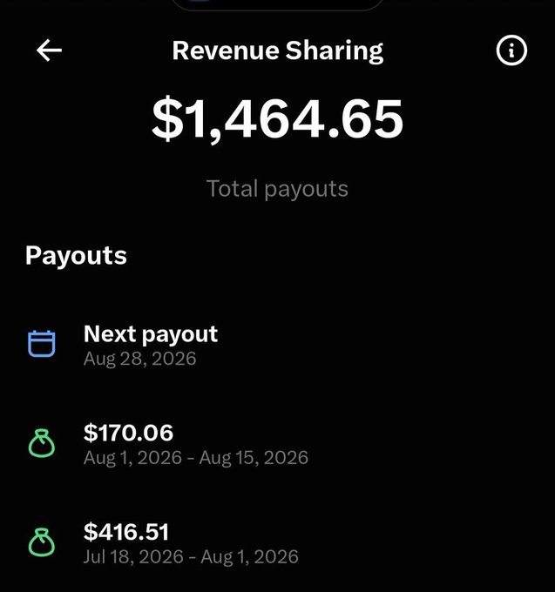Select the Payouts section heading

point(76,256)
